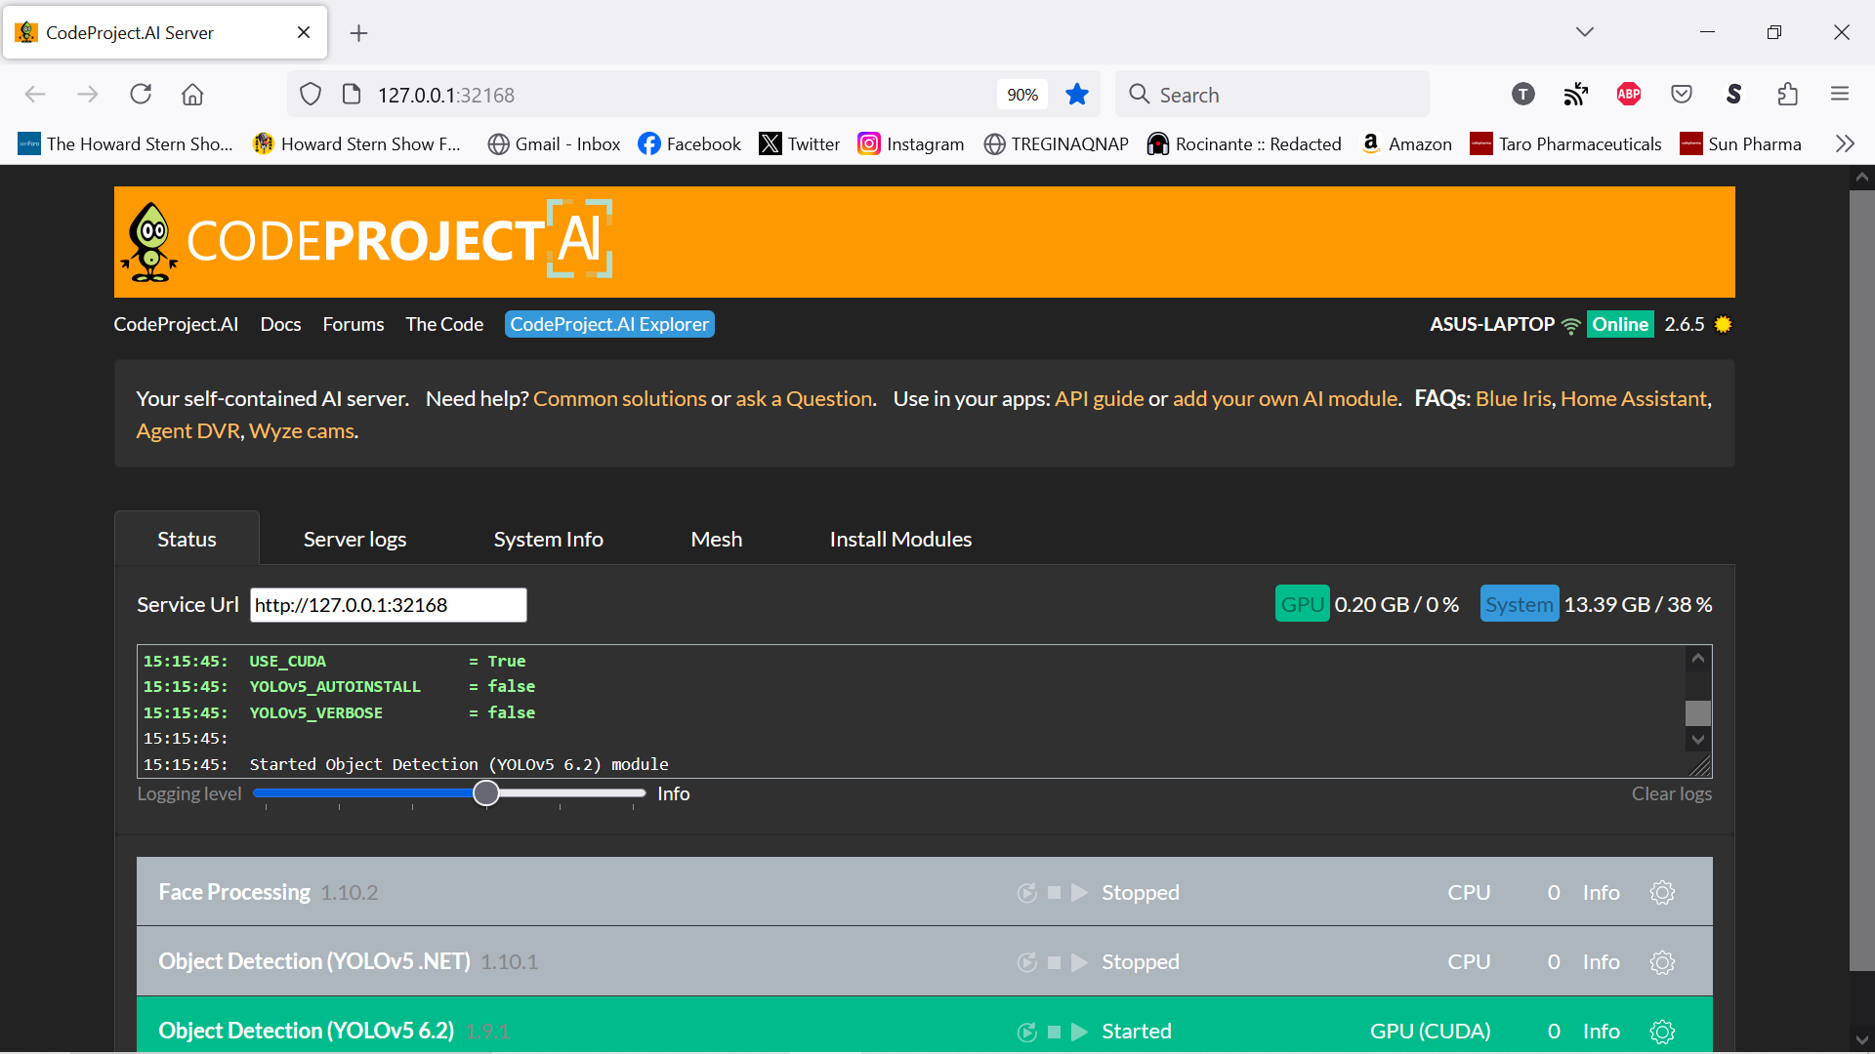Open the extensions puzzle icon
Screen dimensions: 1875x1054
point(1787,94)
